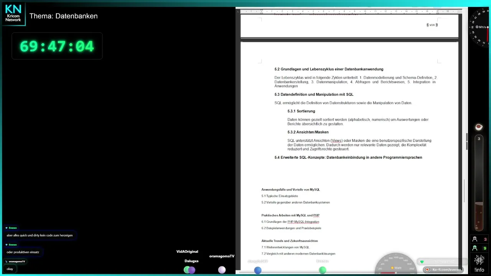Click the Ko-fi heart cup icon
The height and width of the screenshot is (276, 491).
[x=428, y=269]
